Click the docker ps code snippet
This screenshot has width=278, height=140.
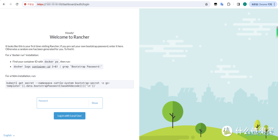[51, 62]
